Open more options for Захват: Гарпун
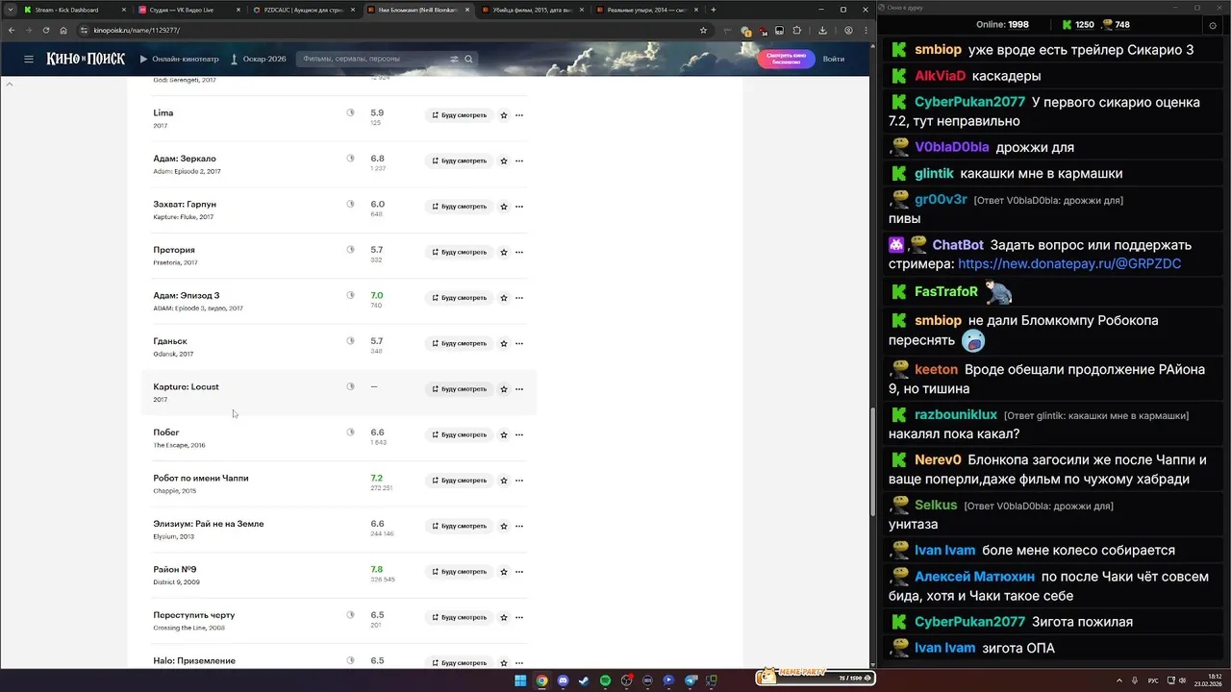Viewport: 1231px width, 692px height. [519, 207]
